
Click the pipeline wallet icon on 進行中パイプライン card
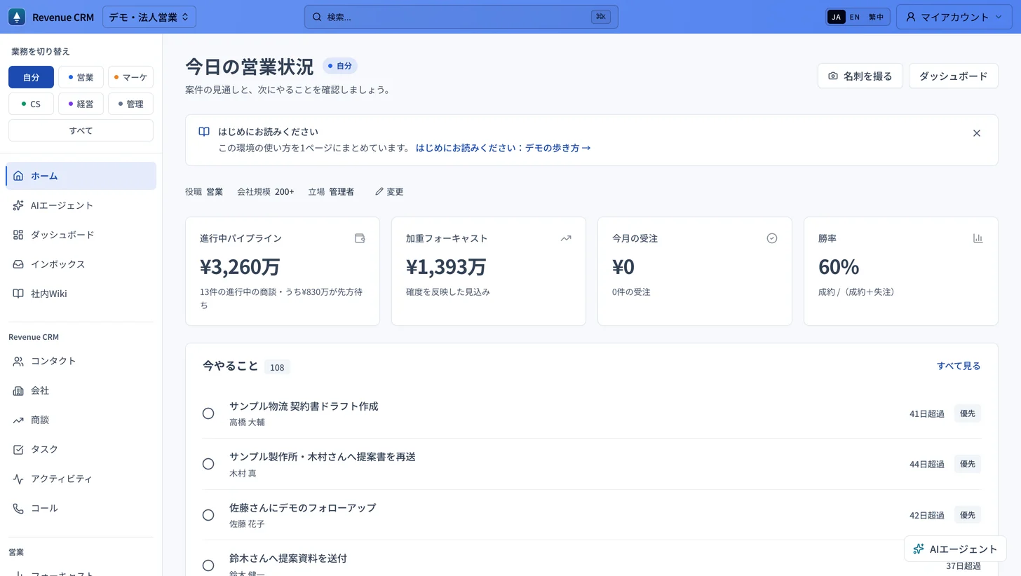(x=360, y=238)
